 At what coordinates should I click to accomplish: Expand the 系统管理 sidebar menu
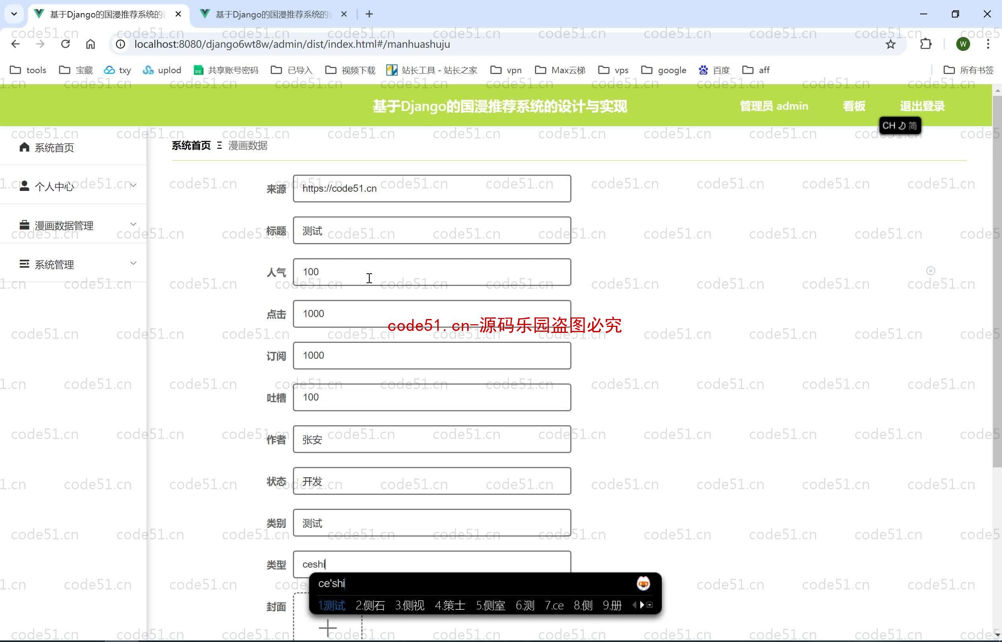tap(73, 264)
